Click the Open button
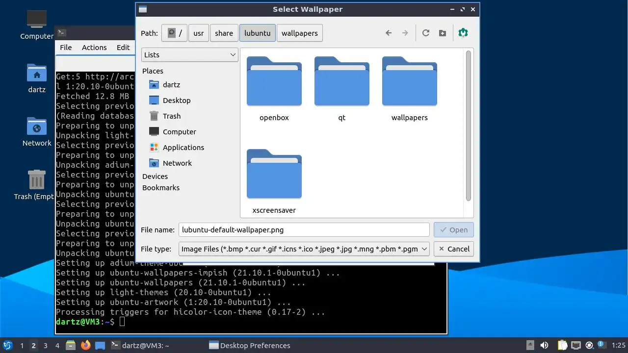The width and height of the screenshot is (628, 353). (454, 230)
